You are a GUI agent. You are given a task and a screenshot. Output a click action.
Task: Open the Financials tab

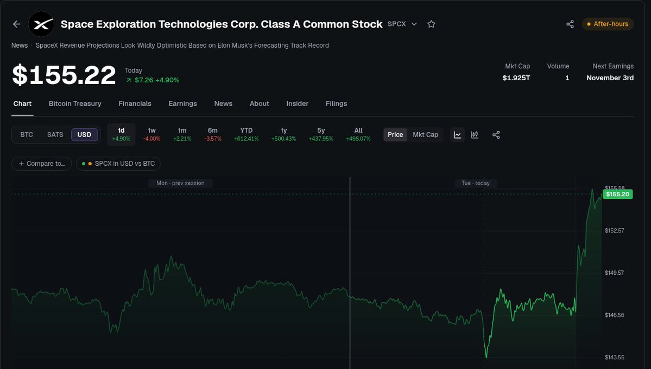coord(135,103)
